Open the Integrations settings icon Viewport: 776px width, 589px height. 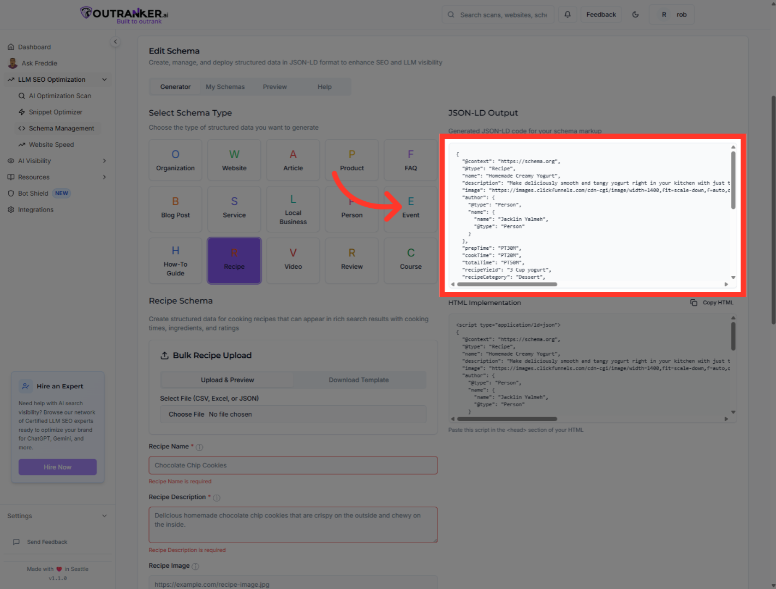click(11, 209)
